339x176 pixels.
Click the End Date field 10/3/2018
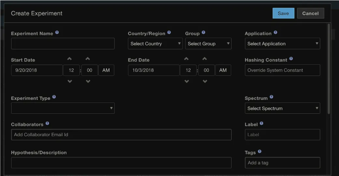154,70
